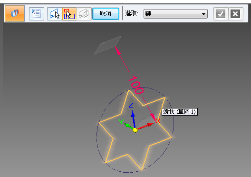Reject with the X button
The image size is (251, 177).
point(235,14)
